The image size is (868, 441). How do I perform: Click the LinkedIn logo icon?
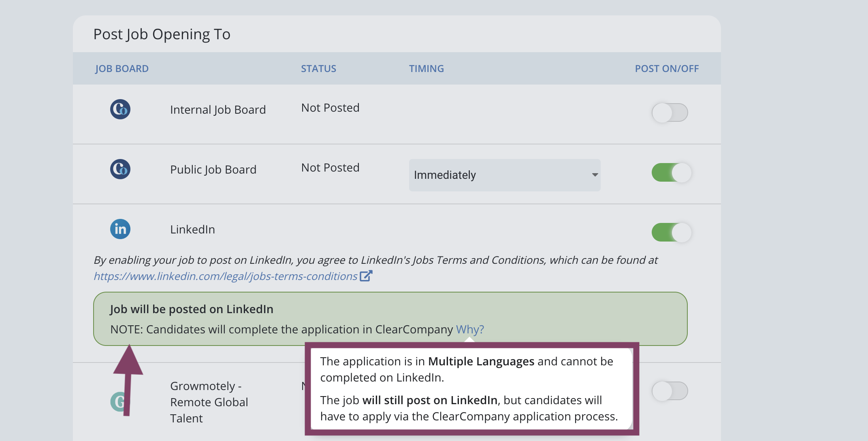pos(120,229)
